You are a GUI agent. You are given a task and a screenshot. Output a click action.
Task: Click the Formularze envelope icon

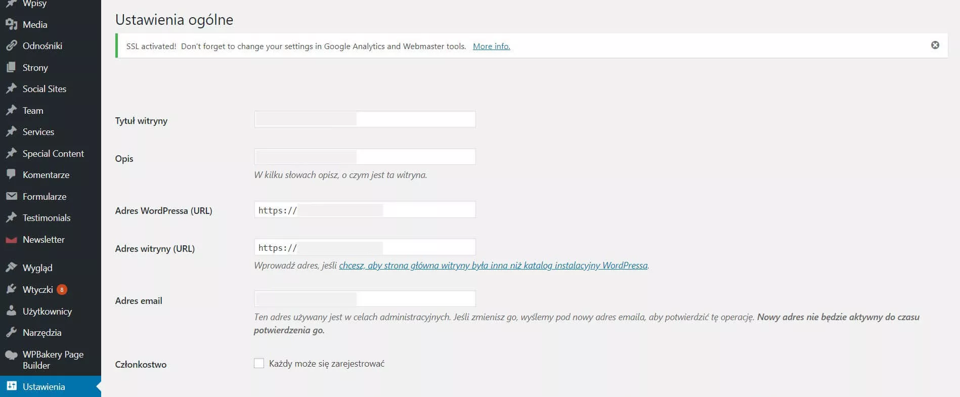[11, 196]
